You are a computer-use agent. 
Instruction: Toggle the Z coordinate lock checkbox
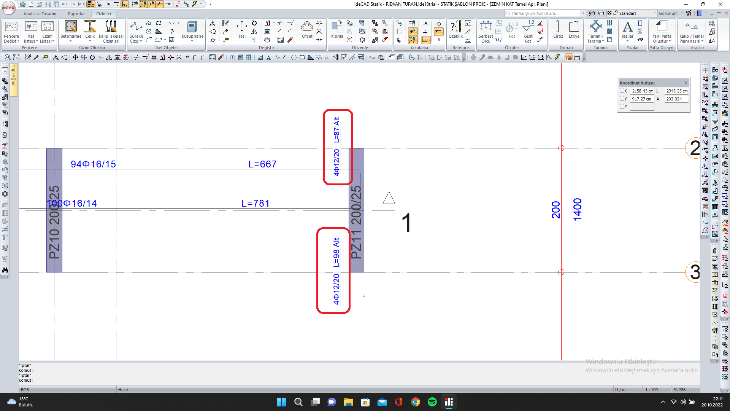[x=622, y=107]
